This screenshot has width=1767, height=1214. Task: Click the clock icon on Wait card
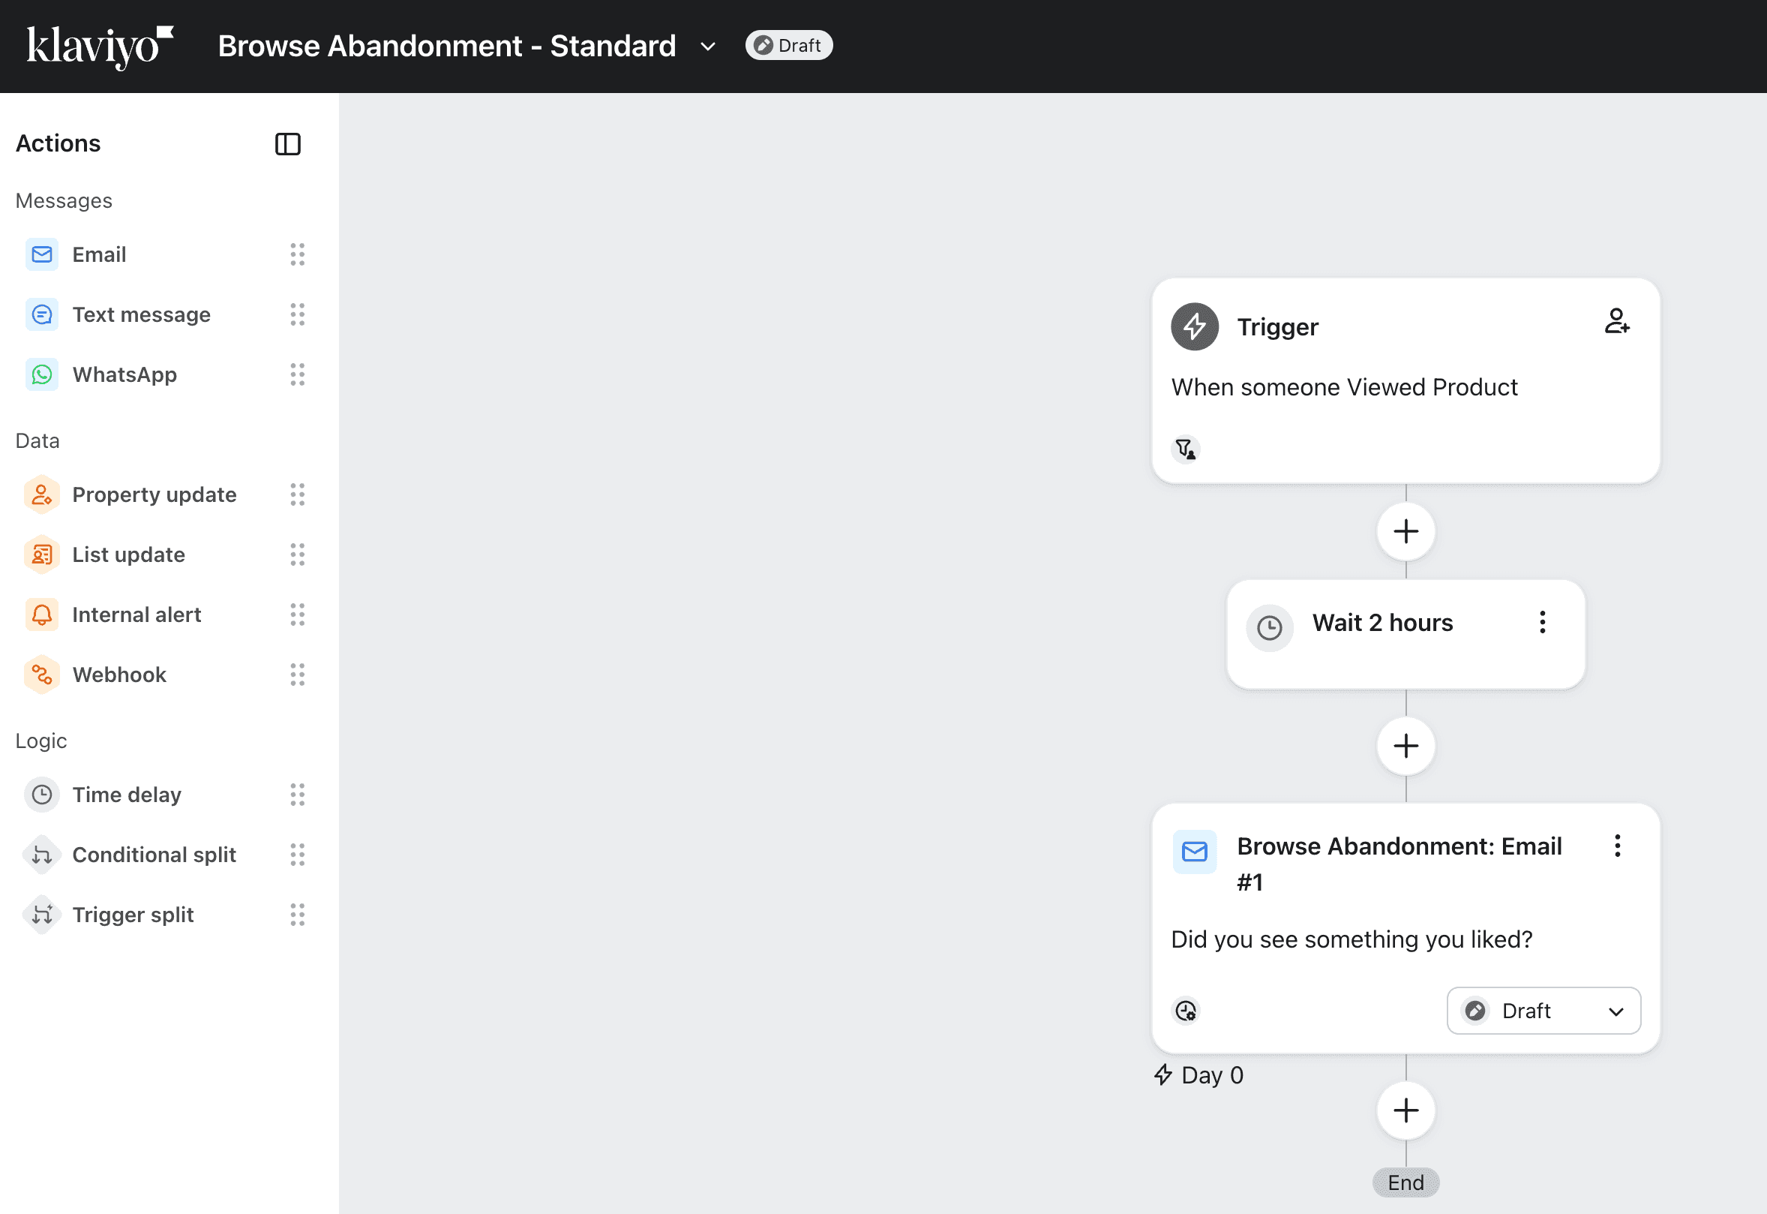tap(1269, 628)
